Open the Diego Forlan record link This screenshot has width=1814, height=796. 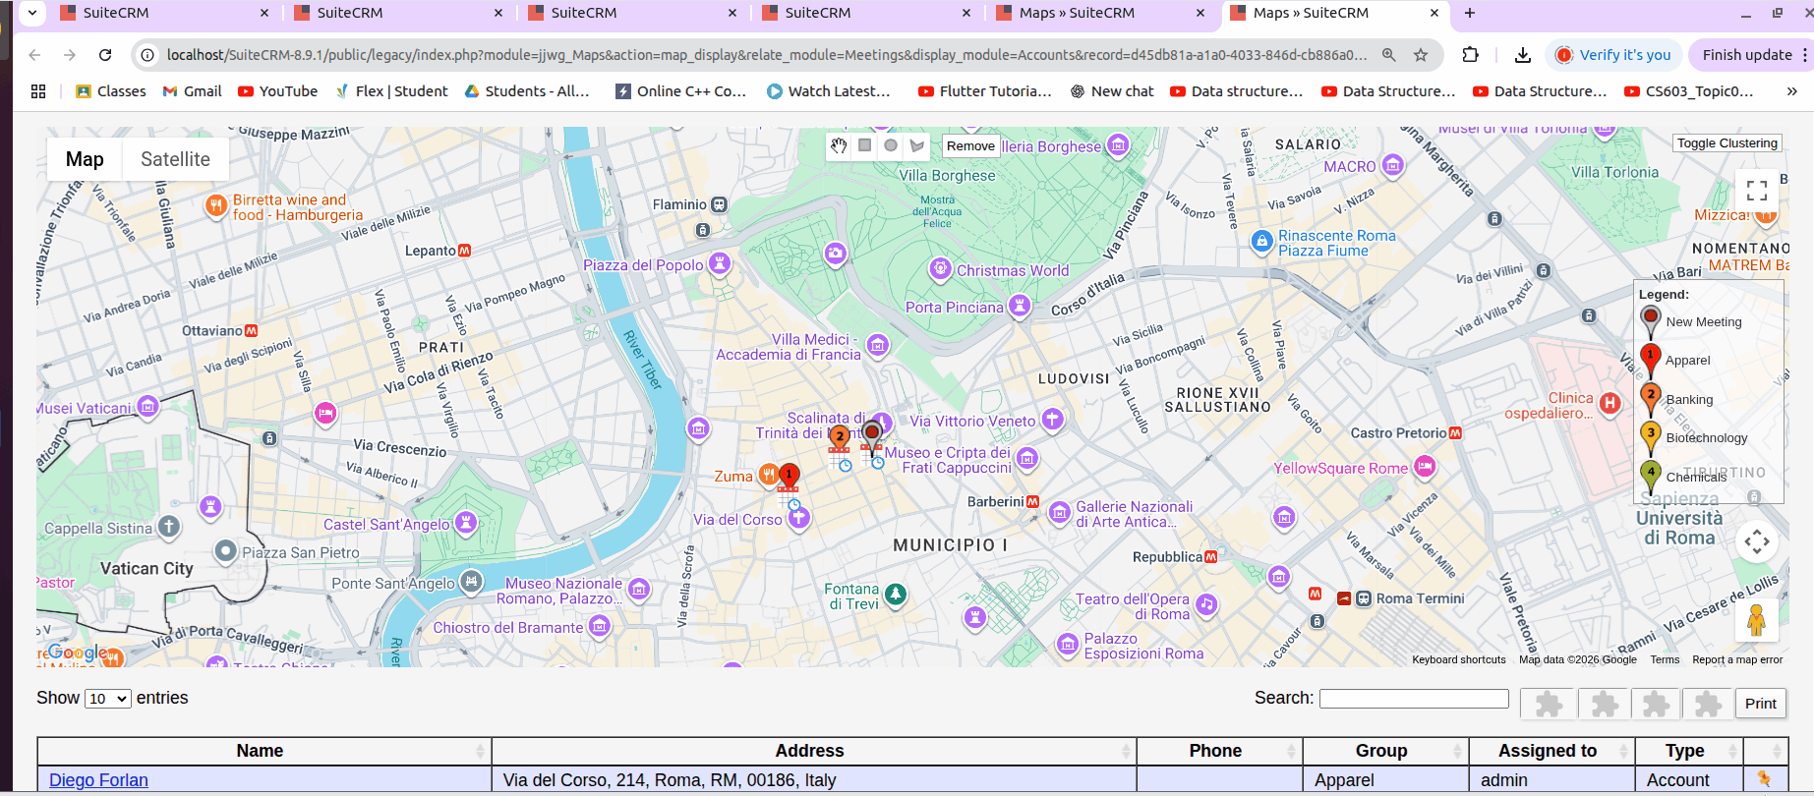(x=98, y=780)
